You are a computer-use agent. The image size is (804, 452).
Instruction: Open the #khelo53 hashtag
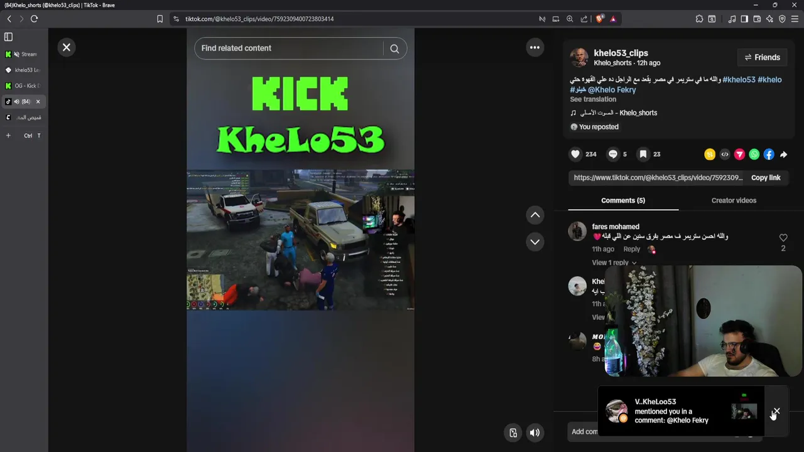739,80
